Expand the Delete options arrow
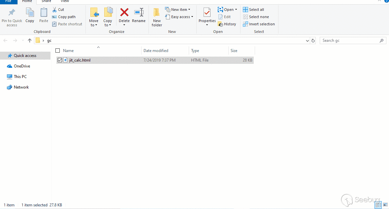The width and height of the screenshot is (389, 209). pos(124,25)
